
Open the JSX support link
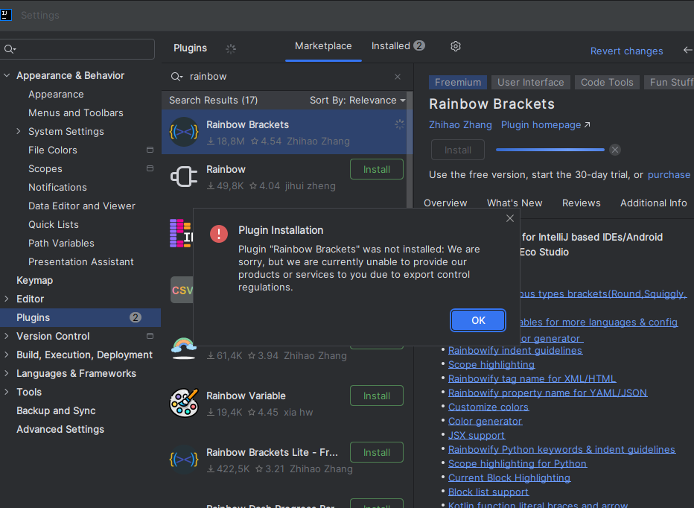[477, 435]
